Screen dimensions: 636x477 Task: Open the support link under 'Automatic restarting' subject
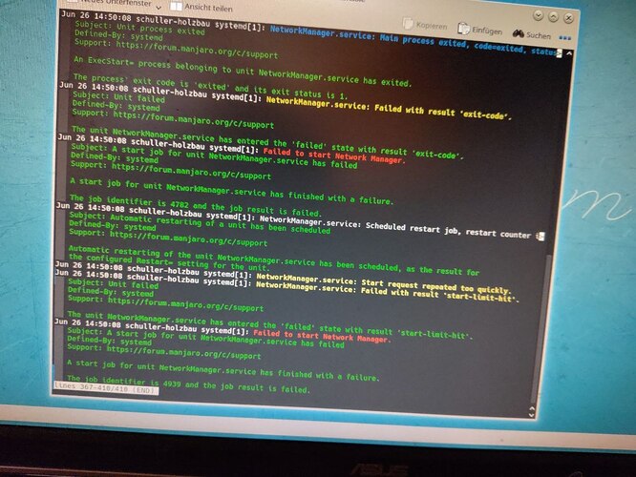(189, 238)
